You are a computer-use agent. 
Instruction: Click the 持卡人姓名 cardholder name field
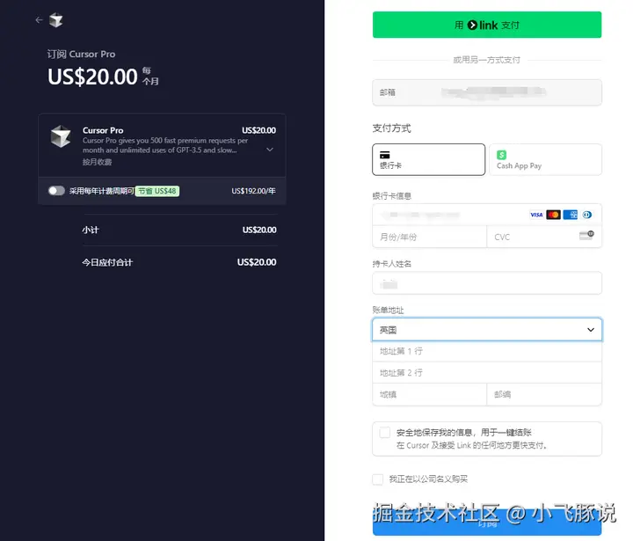coord(487,283)
